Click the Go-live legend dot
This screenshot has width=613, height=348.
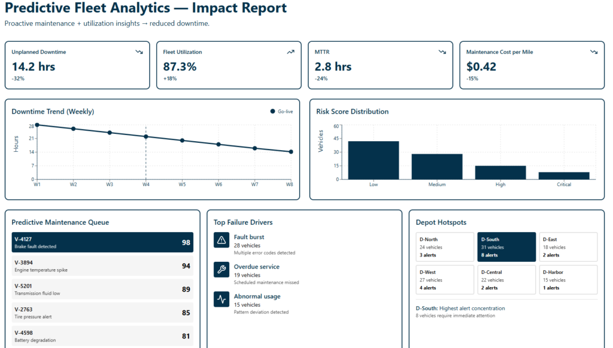[x=272, y=112]
